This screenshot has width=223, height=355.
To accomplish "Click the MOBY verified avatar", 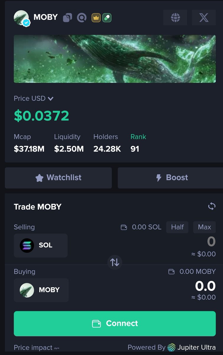I will pos(21,18).
